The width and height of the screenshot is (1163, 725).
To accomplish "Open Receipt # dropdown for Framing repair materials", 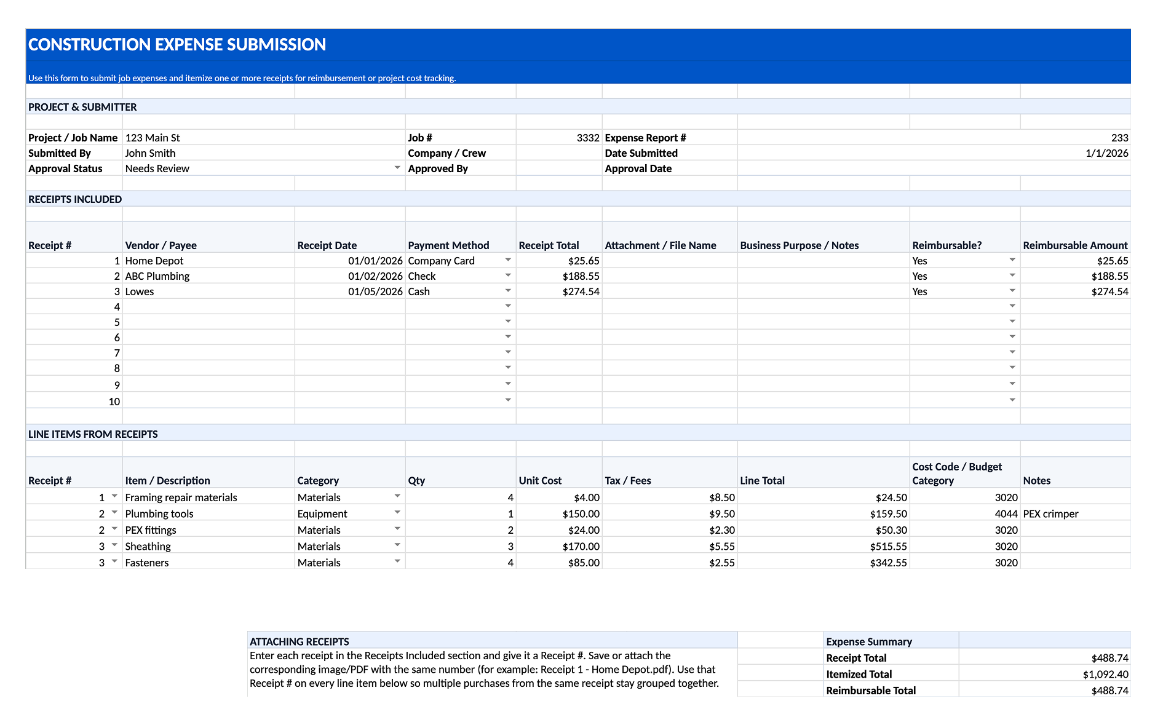I will tap(114, 496).
